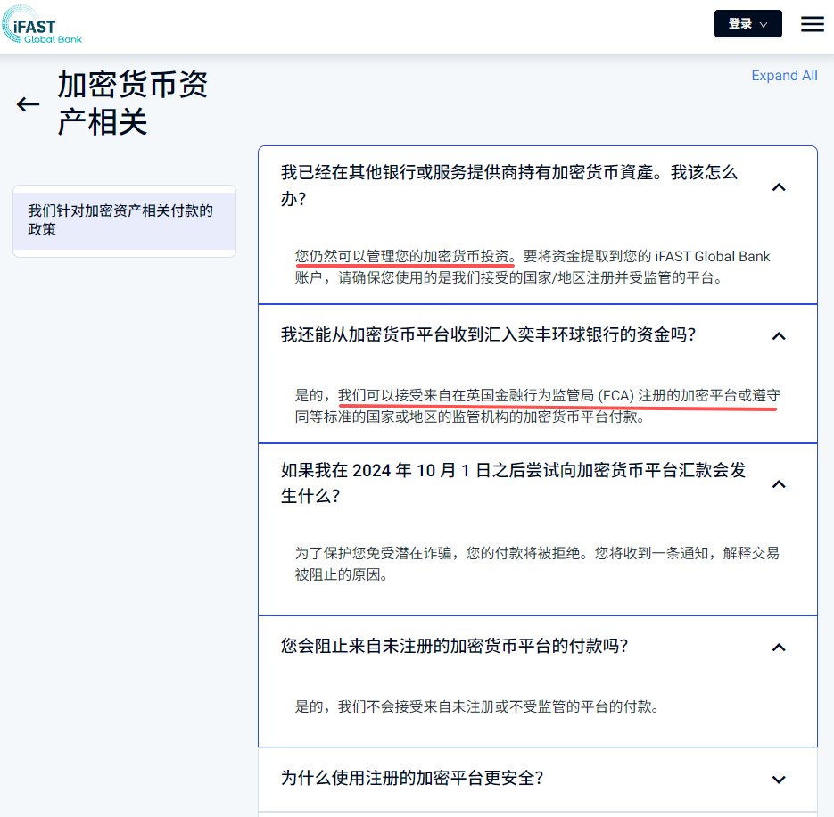Click question title 为什么使用注册的加密平台更安全?
The image size is (834, 817).
[x=412, y=778]
